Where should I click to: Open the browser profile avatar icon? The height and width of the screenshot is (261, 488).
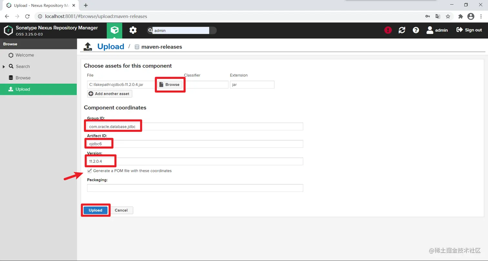tap(471, 16)
